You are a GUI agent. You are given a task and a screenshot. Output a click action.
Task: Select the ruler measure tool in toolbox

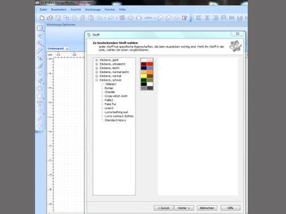pyautogui.click(x=40, y=51)
